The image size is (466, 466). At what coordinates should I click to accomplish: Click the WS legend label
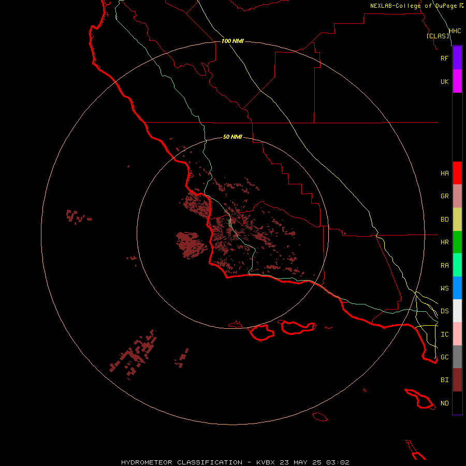click(x=444, y=288)
